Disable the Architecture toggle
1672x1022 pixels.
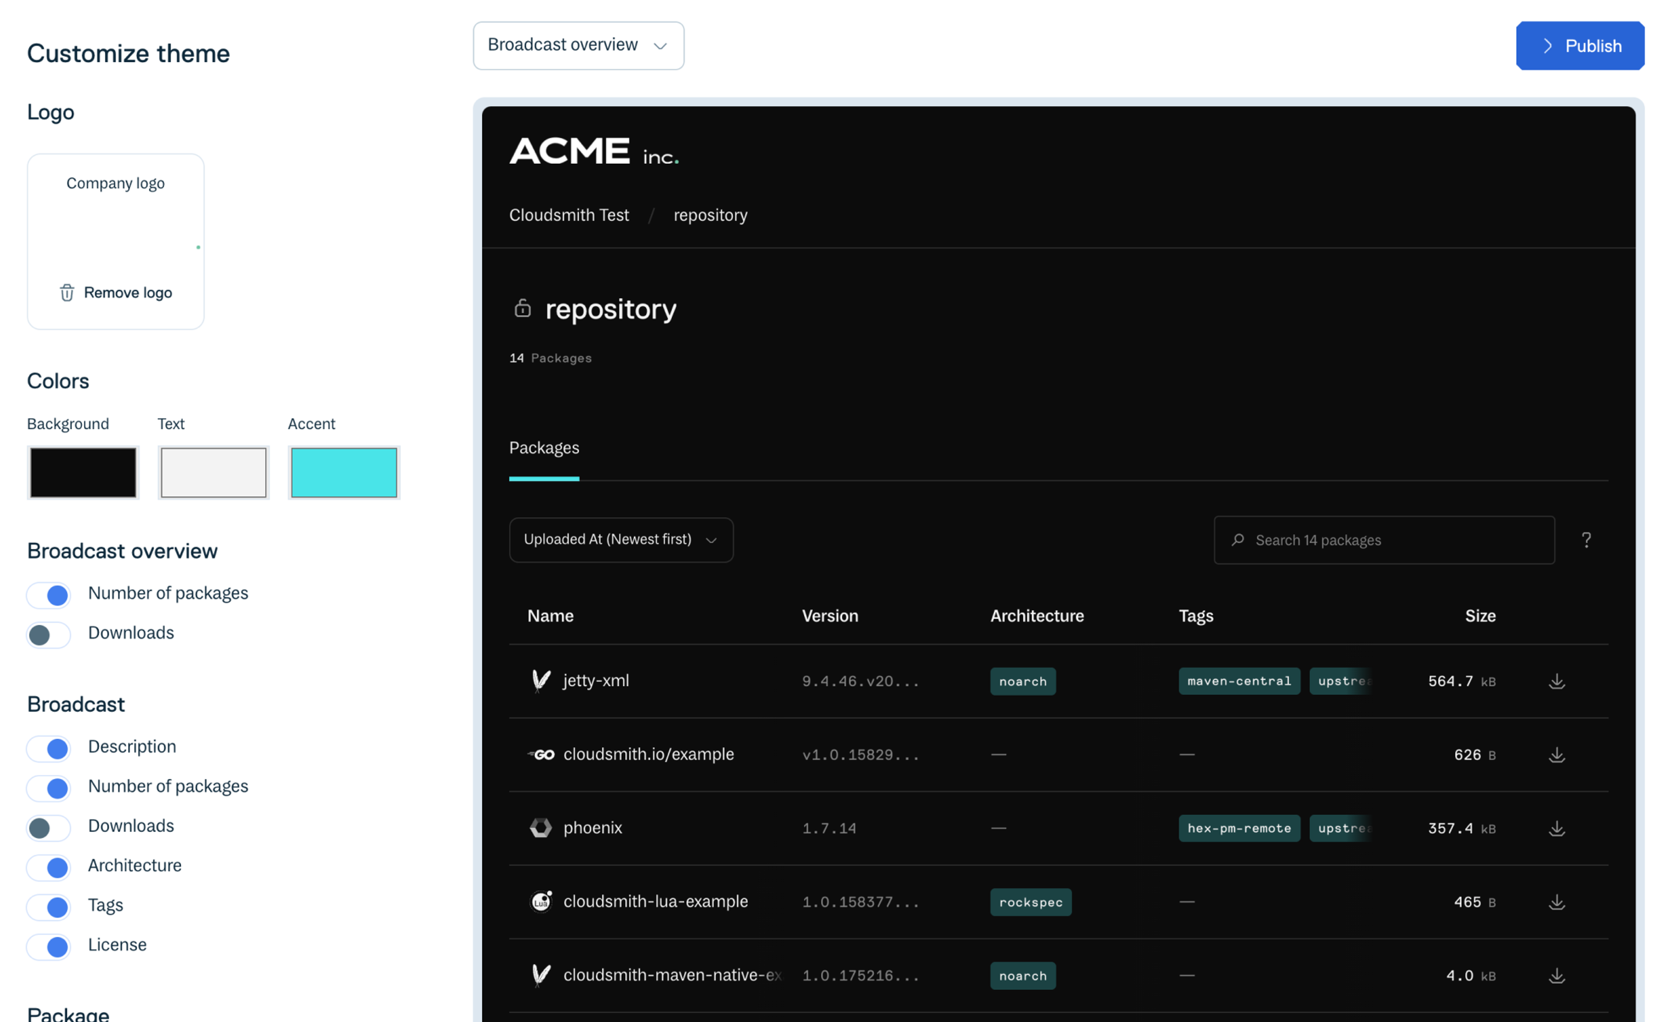(49, 867)
